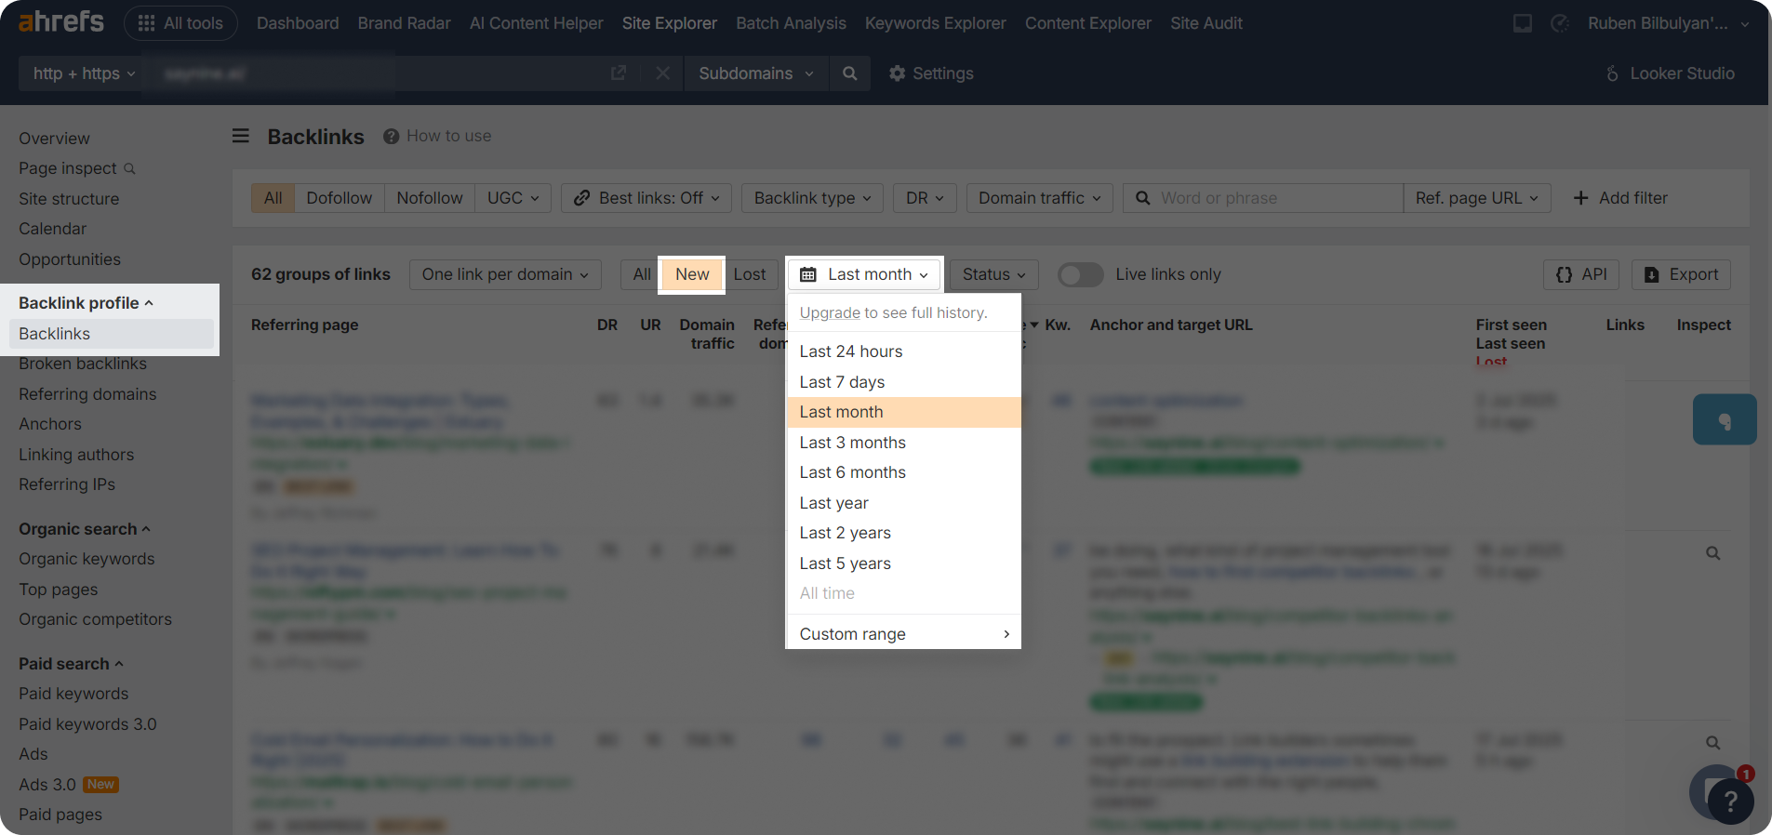Show only Lost backlinks
Screen dimensions: 1772x835
(x=750, y=274)
